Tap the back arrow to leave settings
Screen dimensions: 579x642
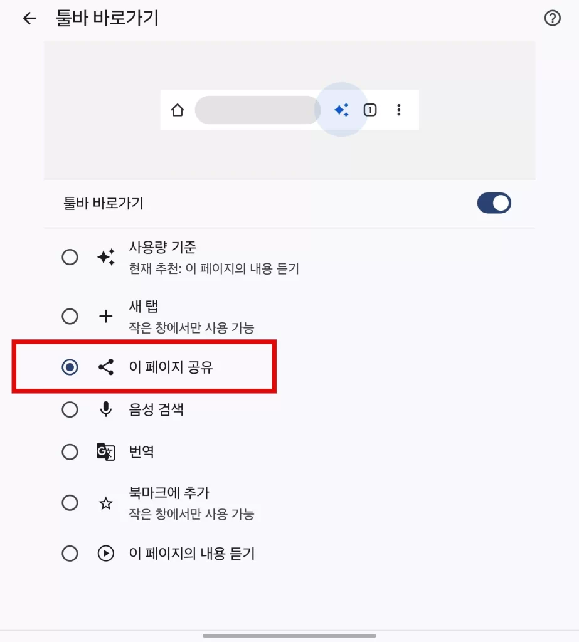[29, 18]
